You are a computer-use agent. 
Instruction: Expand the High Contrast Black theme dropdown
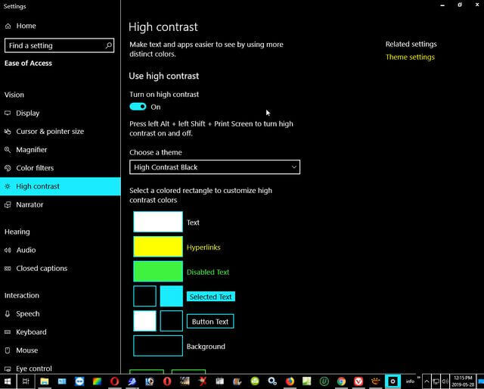pyautogui.click(x=215, y=167)
